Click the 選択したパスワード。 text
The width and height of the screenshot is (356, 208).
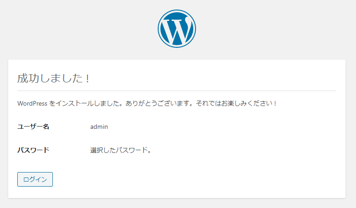(x=120, y=150)
